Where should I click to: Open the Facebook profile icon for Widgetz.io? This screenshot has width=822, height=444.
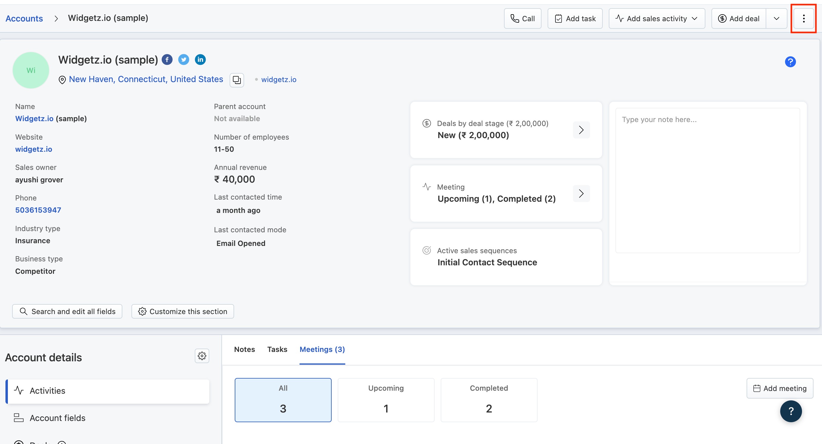167,60
